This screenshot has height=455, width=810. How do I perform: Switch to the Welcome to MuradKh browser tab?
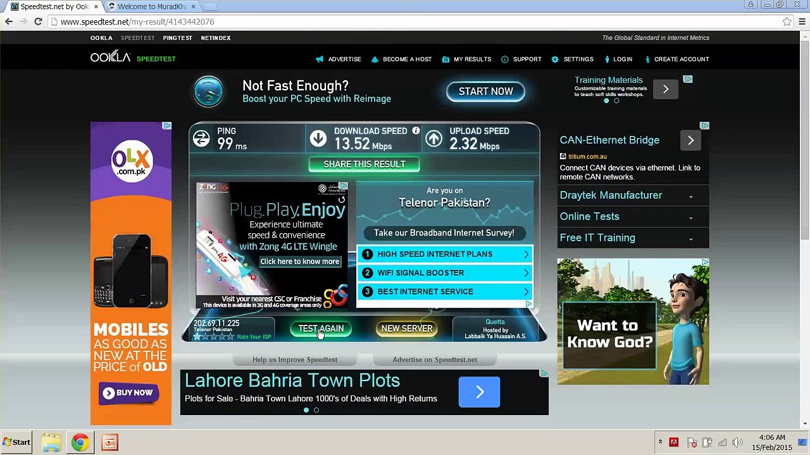coord(152,6)
